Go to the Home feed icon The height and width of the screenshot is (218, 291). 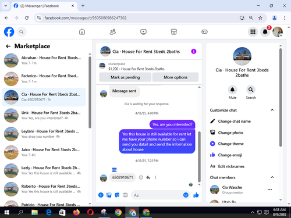coord(82,32)
